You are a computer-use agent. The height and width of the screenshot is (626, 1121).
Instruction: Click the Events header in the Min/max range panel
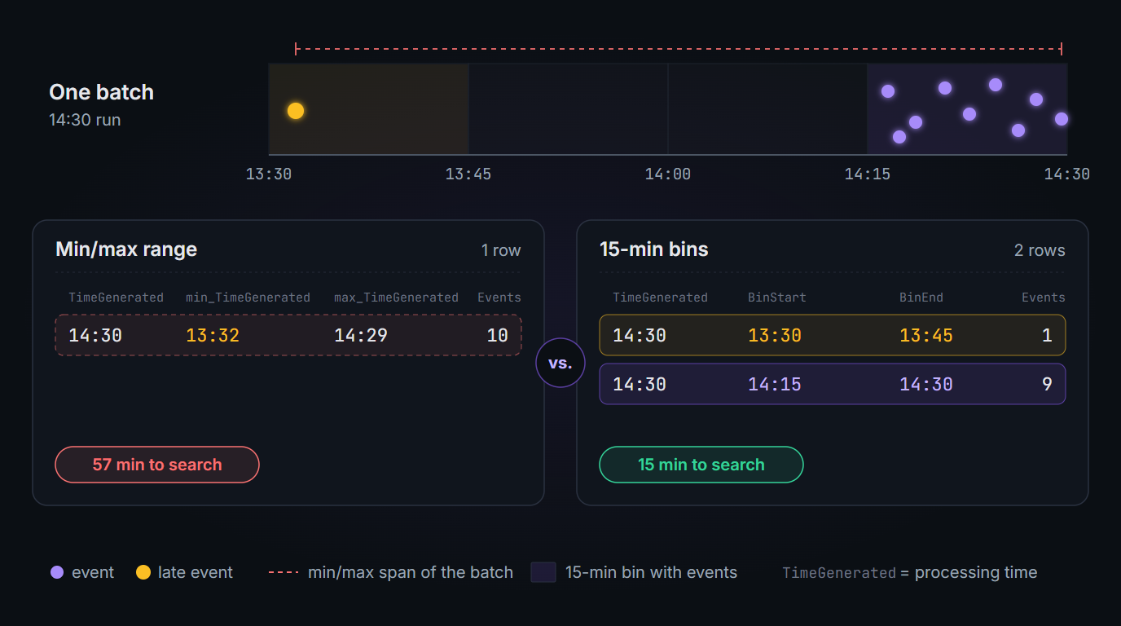click(x=499, y=298)
